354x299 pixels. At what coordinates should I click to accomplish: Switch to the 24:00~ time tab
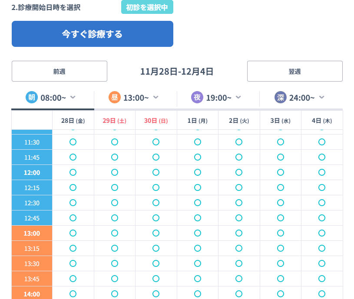click(x=301, y=98)
